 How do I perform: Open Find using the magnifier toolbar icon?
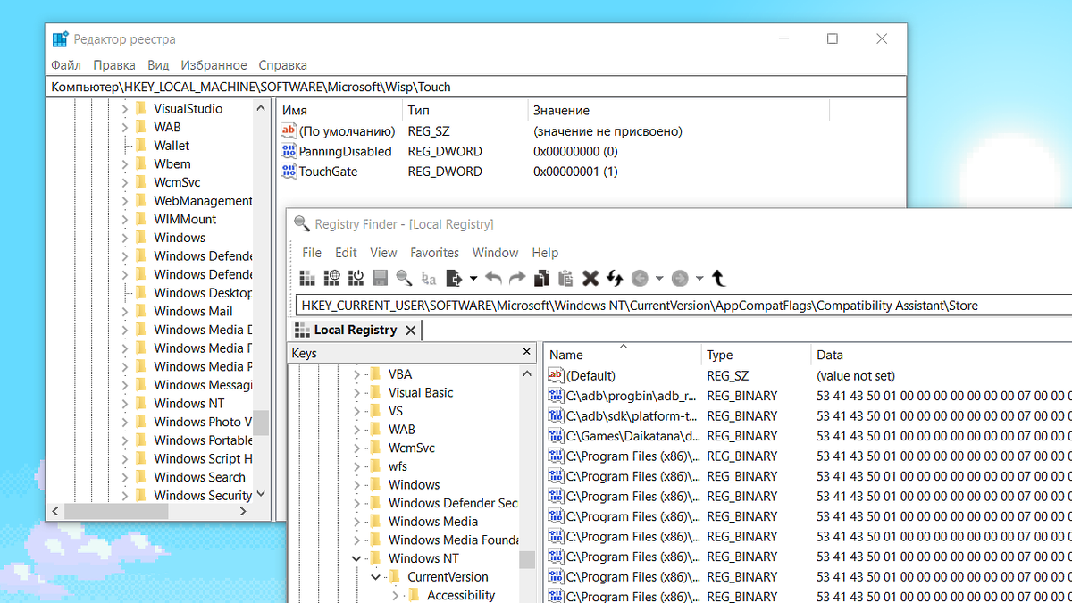[x=404, y=279]
